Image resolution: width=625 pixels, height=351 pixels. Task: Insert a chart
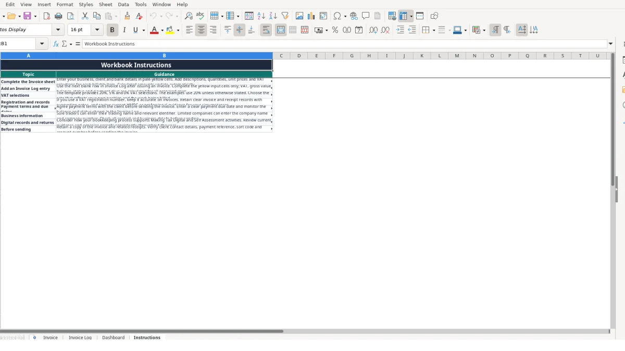(311, 16)
